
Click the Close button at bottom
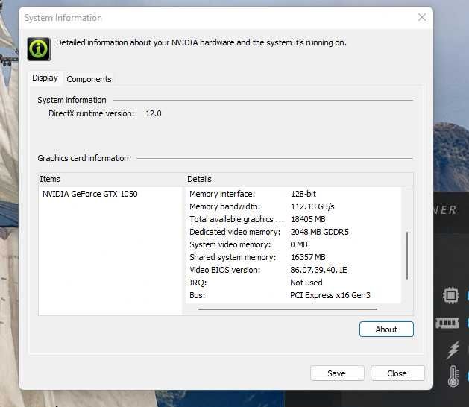(397, 373)
